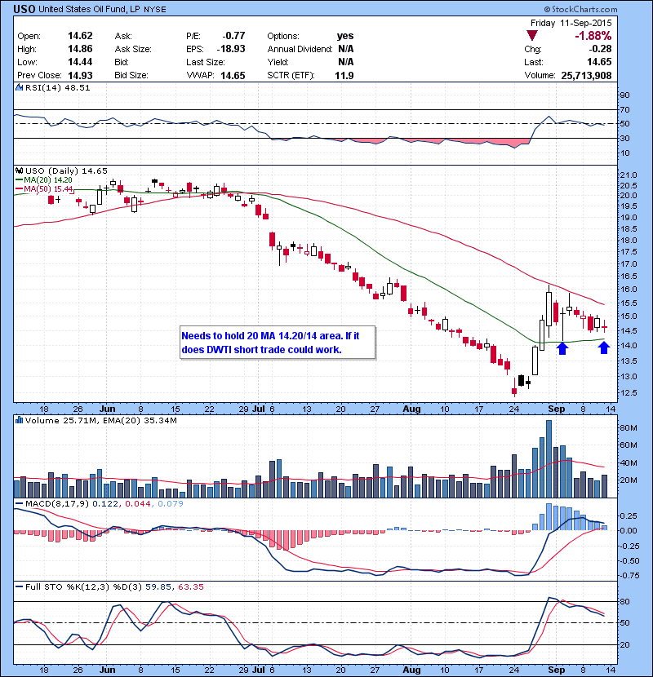This screenshot has width=653, height=677.
Task: Click the RSI(14) line legend icon
Action: point(18,87)
